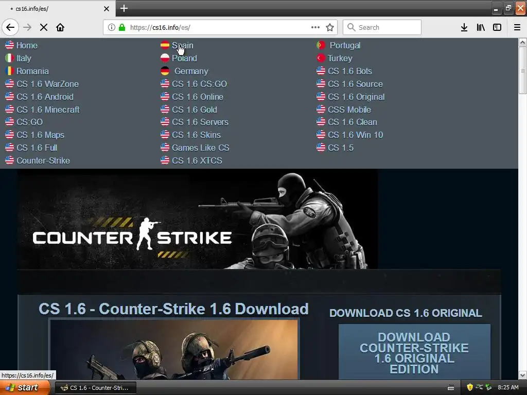Image resolution: width=527 pixels, height=395 pixels.
Task: Open the CSS Mobile link
Action: tap(349, 110)
